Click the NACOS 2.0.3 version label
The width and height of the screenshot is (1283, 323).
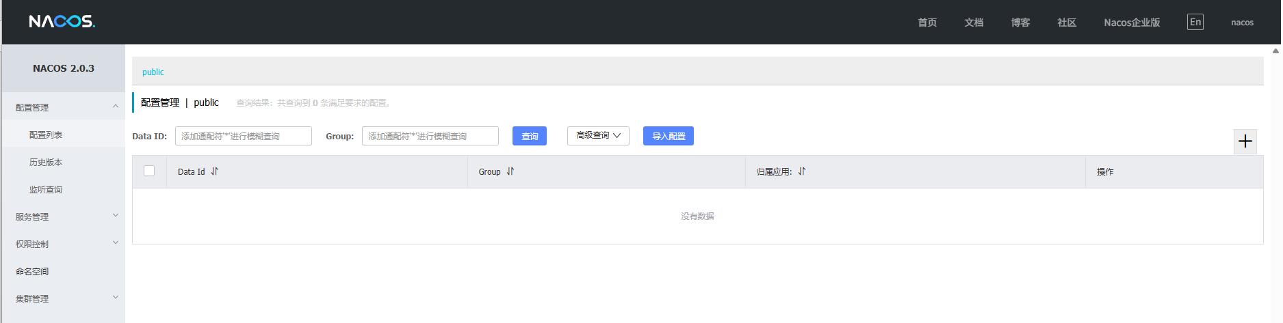(64, 68)
